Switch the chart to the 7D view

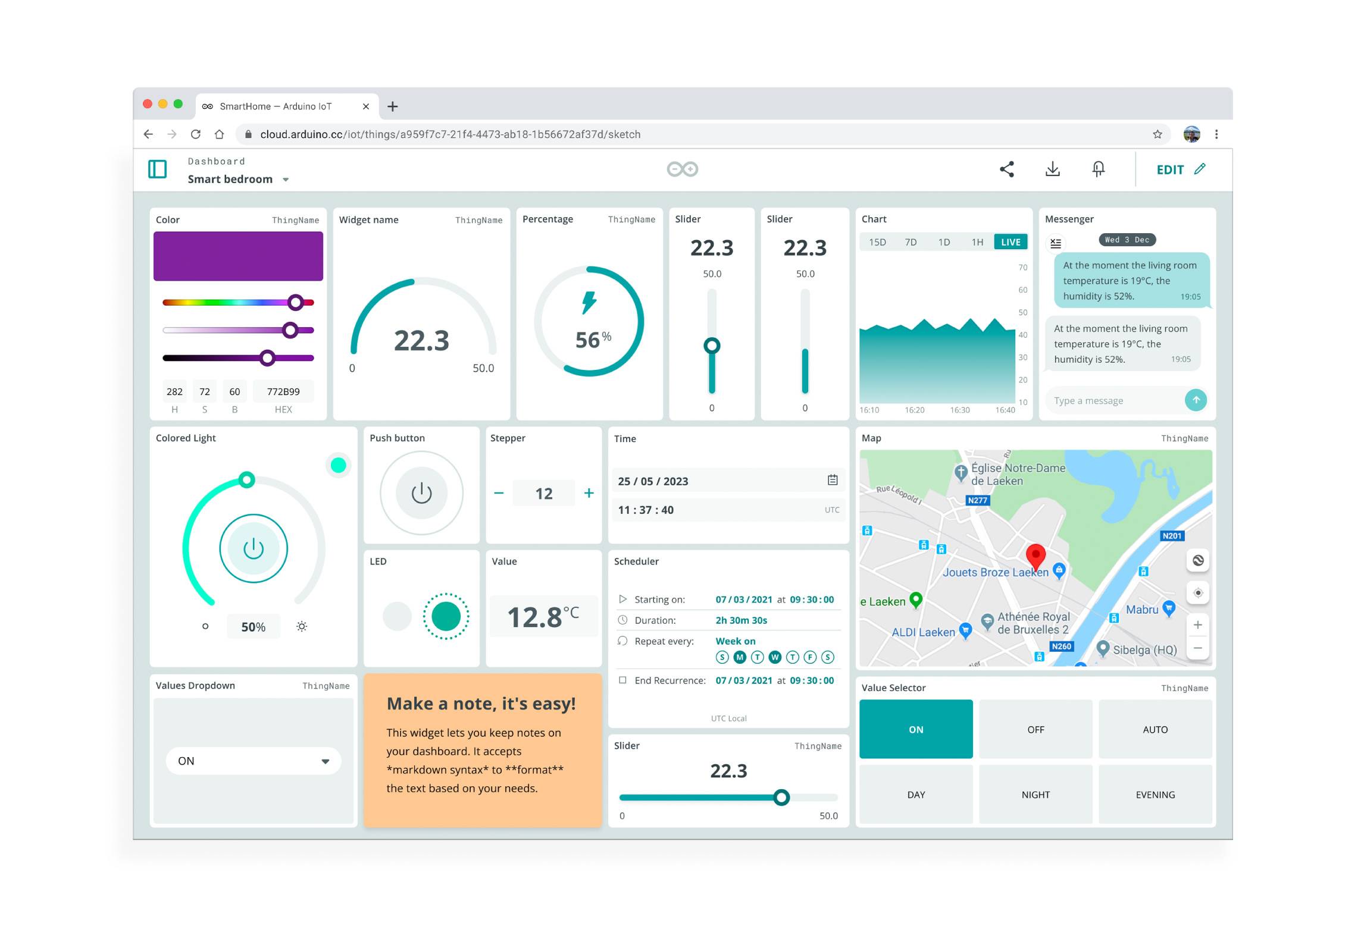911,242
